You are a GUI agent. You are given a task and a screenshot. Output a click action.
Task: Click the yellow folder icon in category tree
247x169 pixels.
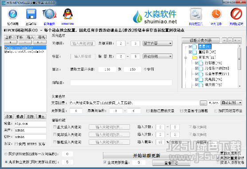point(195,58)
